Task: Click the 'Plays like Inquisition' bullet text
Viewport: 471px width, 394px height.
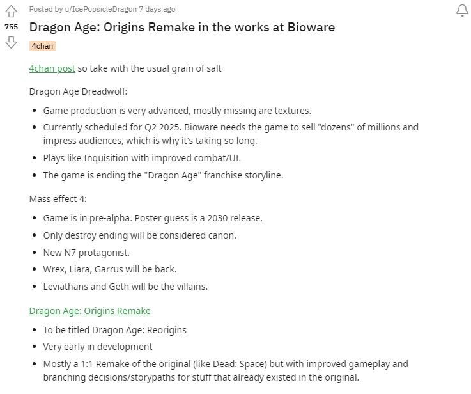Action: click(142, 158)
